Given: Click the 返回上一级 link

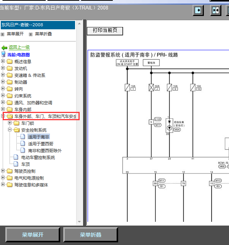Looking at the screenshot, I should (x=19, y=47).
